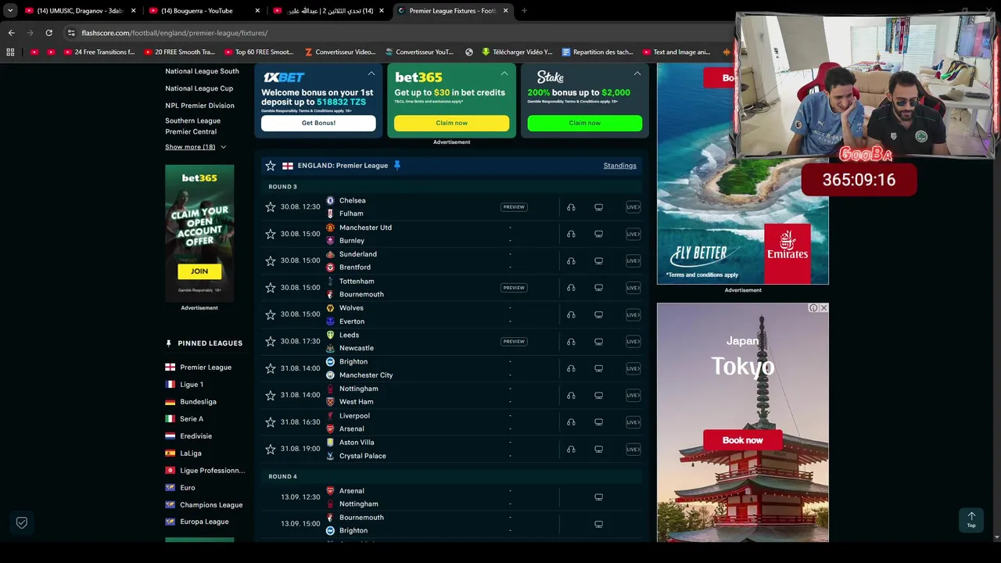Viewport: 1001px width, 563px height.
Task: Click the browser reload icon
Action: point(48,33)
